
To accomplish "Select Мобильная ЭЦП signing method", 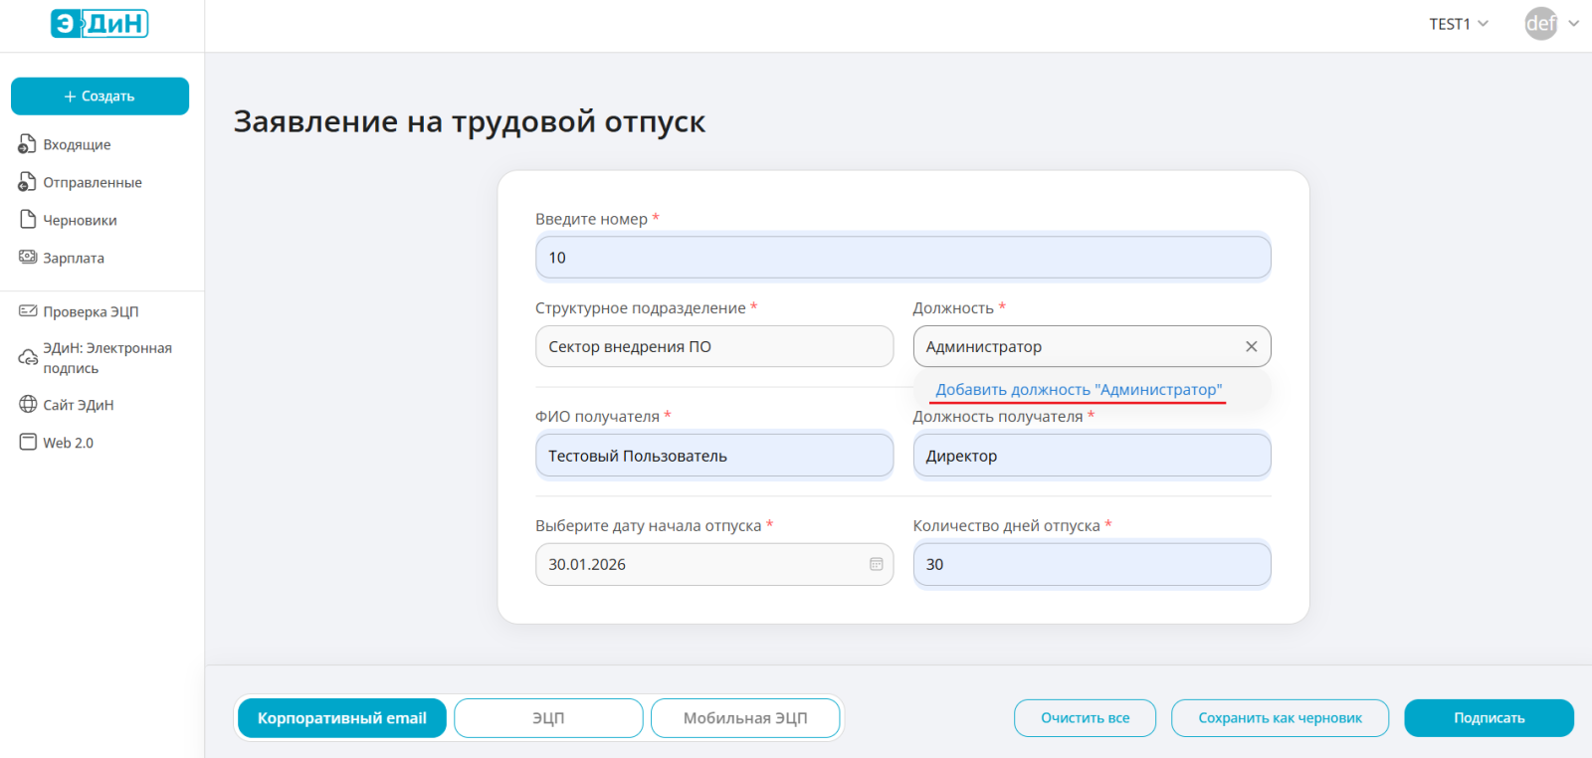I will pos(745,718).
